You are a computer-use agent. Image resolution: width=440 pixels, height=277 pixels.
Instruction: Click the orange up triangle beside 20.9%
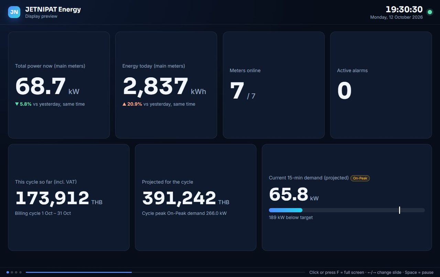[124, 104]
